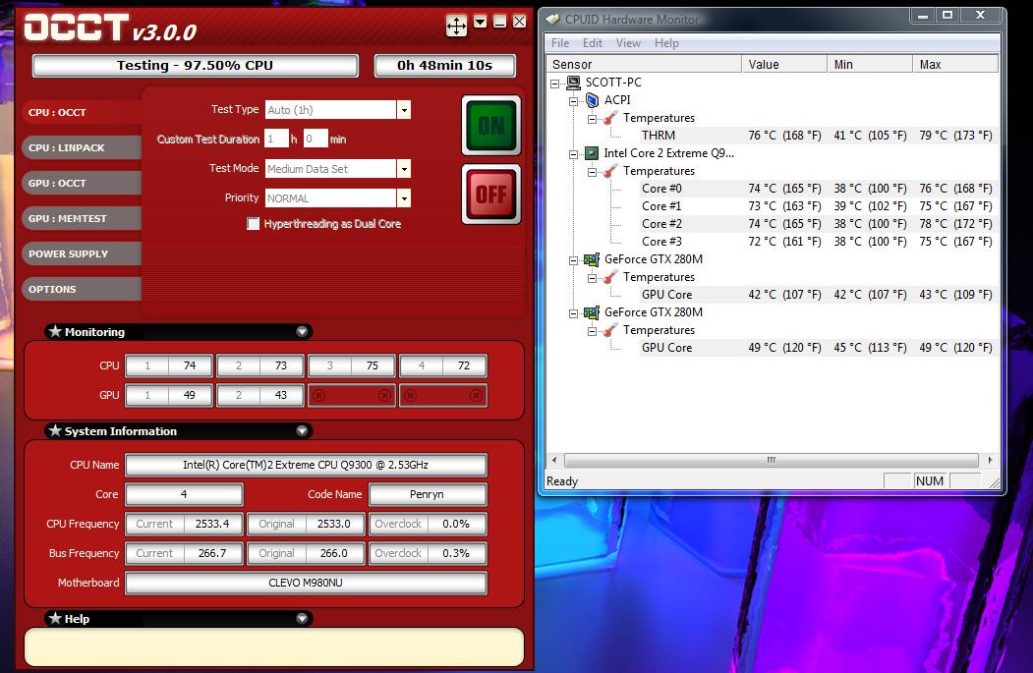Viewport: 1033px width, 673px height.
Task: Collapse the ACPI tree node
Action: coord(574,101)
